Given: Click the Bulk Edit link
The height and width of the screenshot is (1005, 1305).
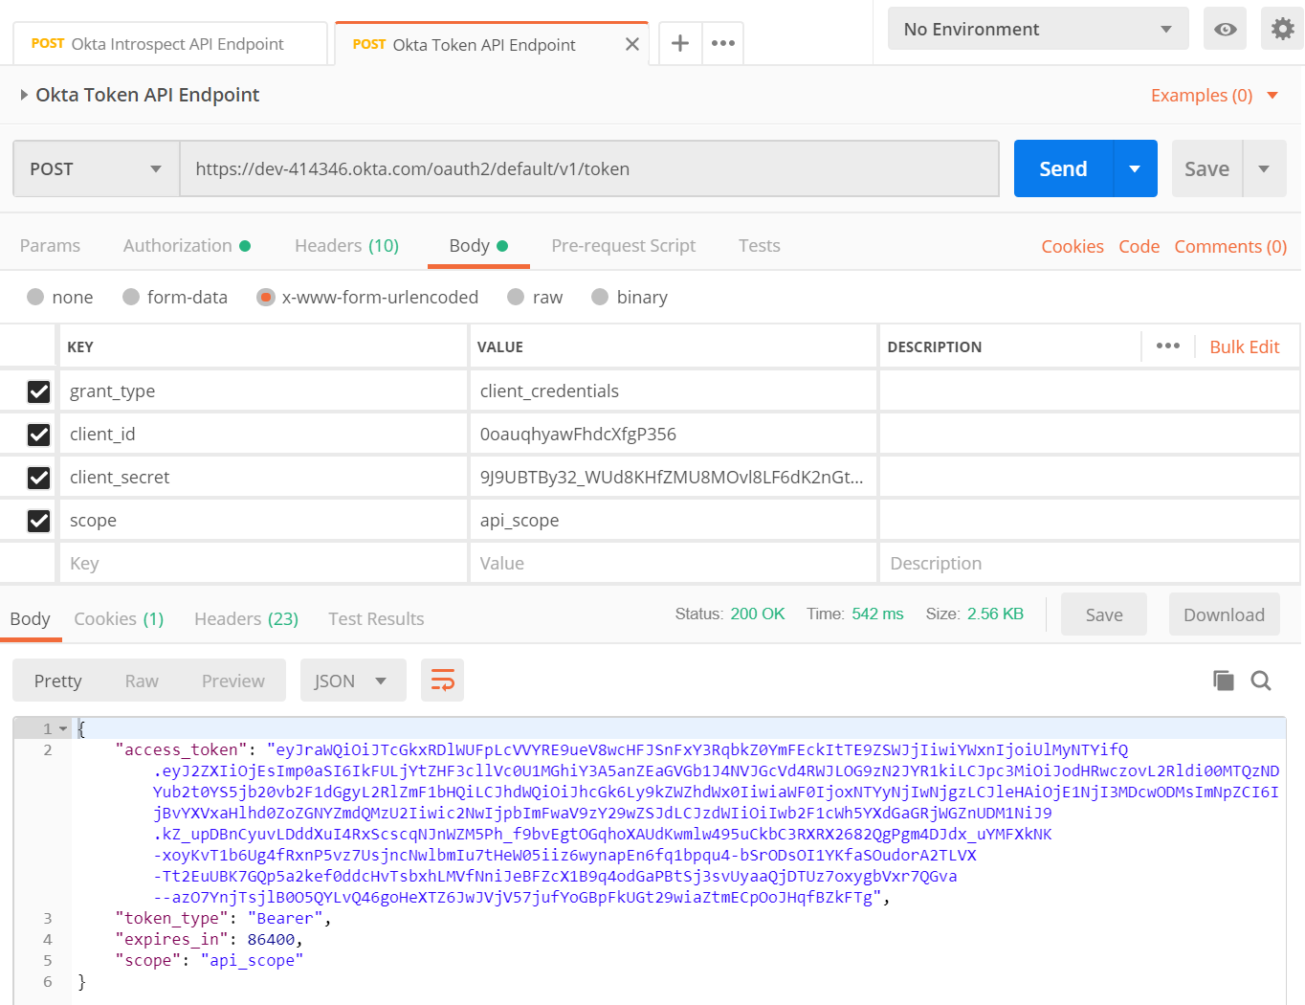Looking at the screenshot, I should 1244,347.
